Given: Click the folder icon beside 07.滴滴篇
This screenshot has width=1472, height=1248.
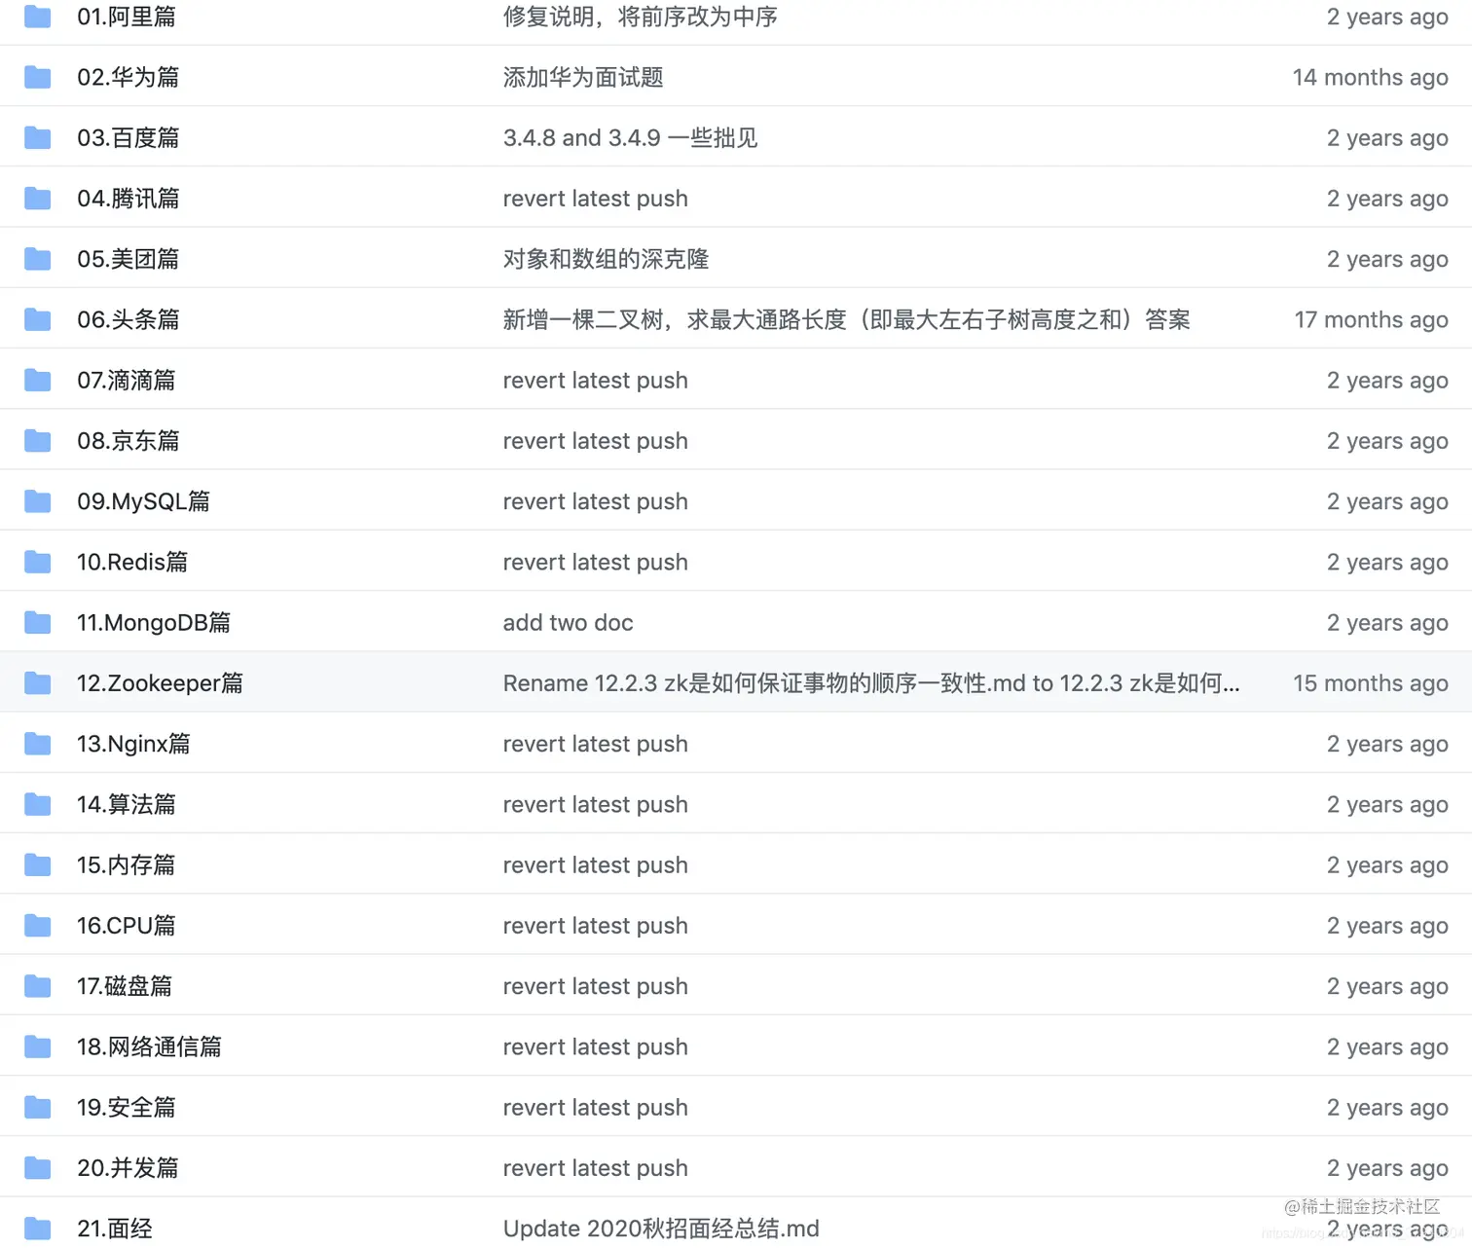Looking at the screenshot, I should point(37,380).
